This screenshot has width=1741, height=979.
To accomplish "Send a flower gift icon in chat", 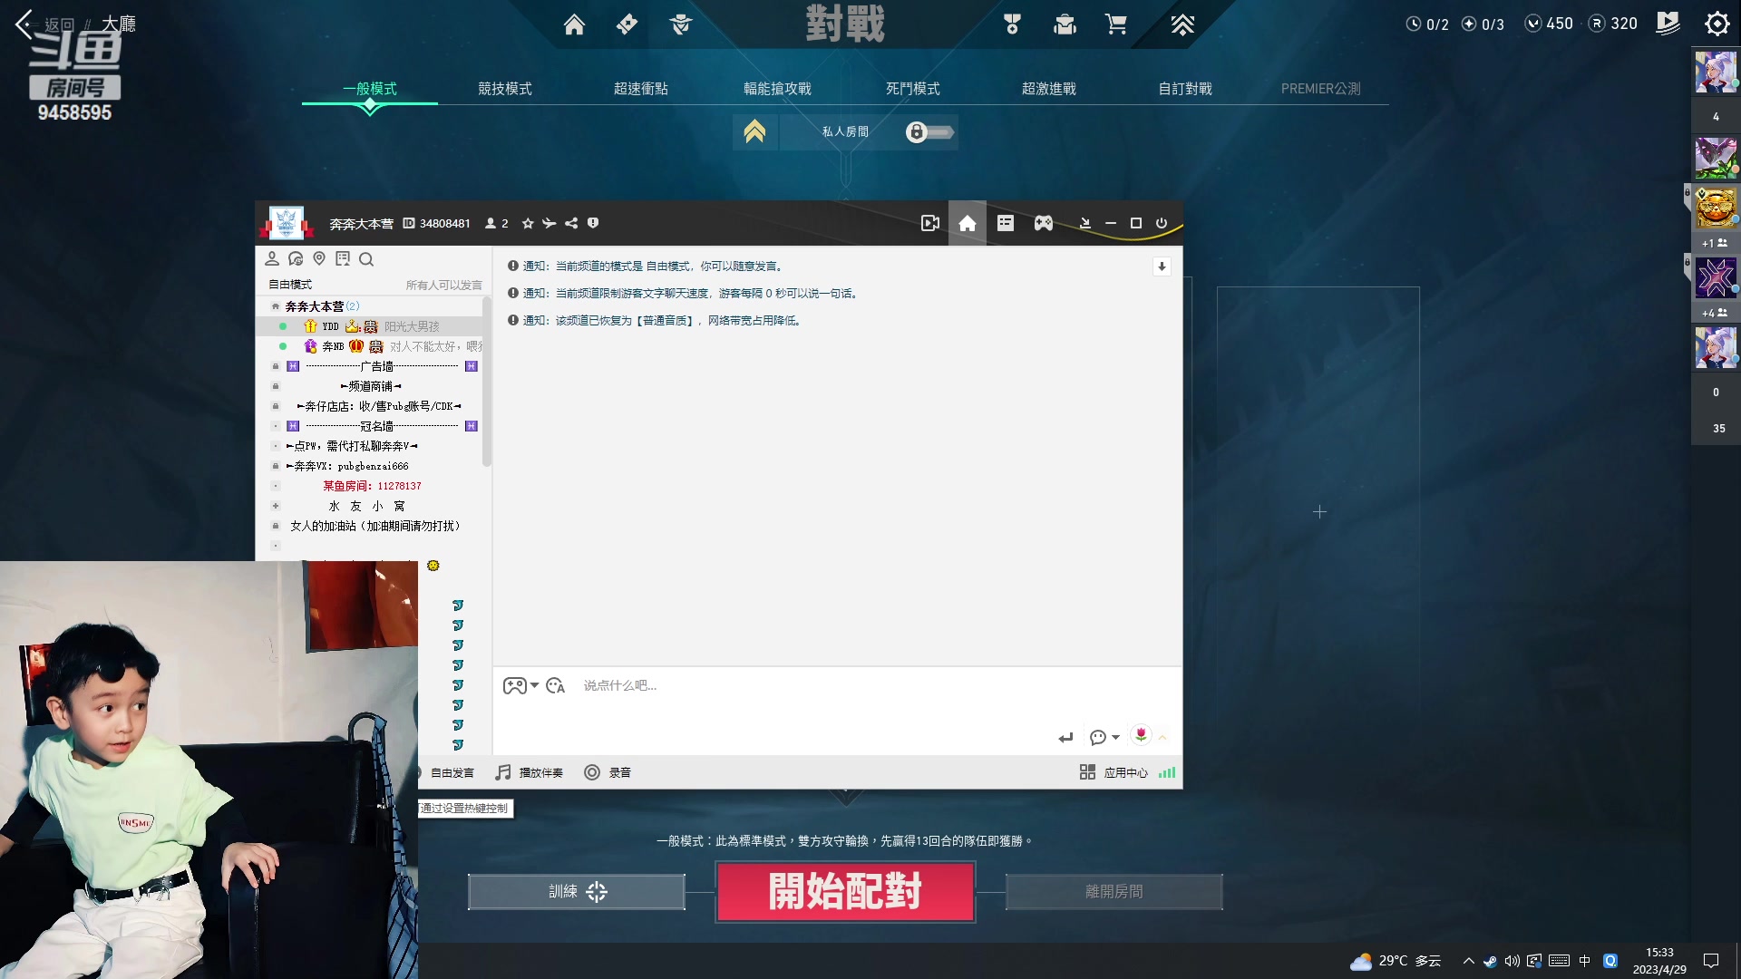I will point(1141,736).
